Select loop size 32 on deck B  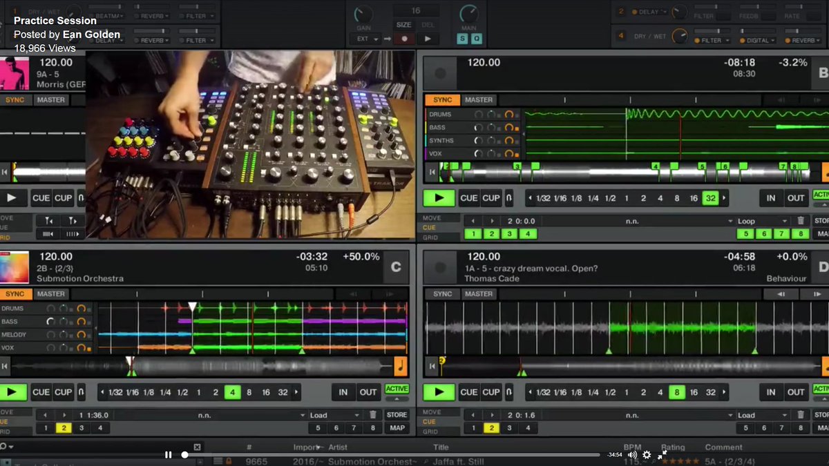point(710,198)
